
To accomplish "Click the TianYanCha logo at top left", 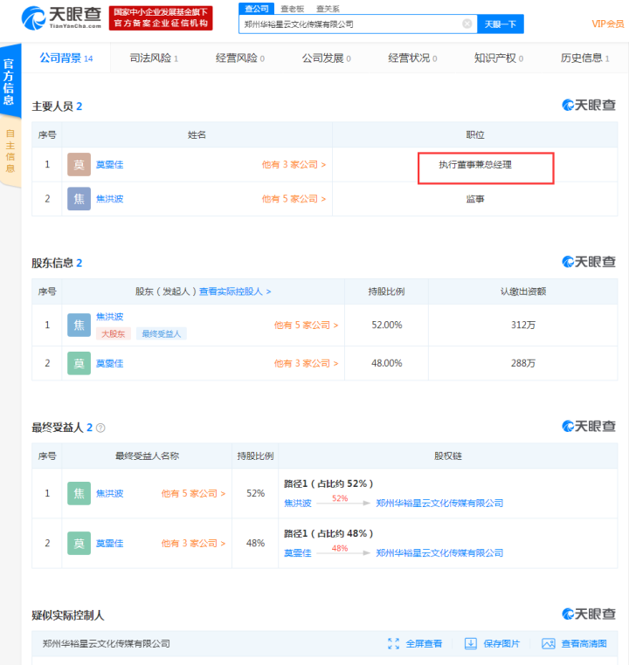I will tap(62, 17).
